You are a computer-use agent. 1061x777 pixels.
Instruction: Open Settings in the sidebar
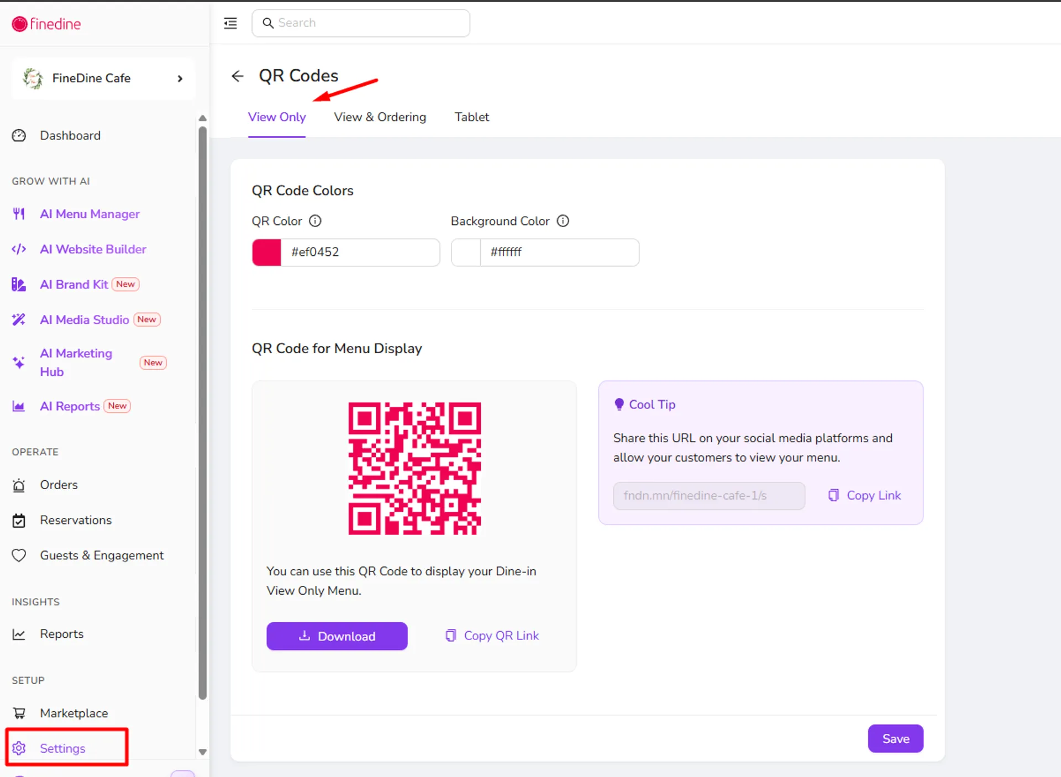pyautogui.click(x=62, y=748)
